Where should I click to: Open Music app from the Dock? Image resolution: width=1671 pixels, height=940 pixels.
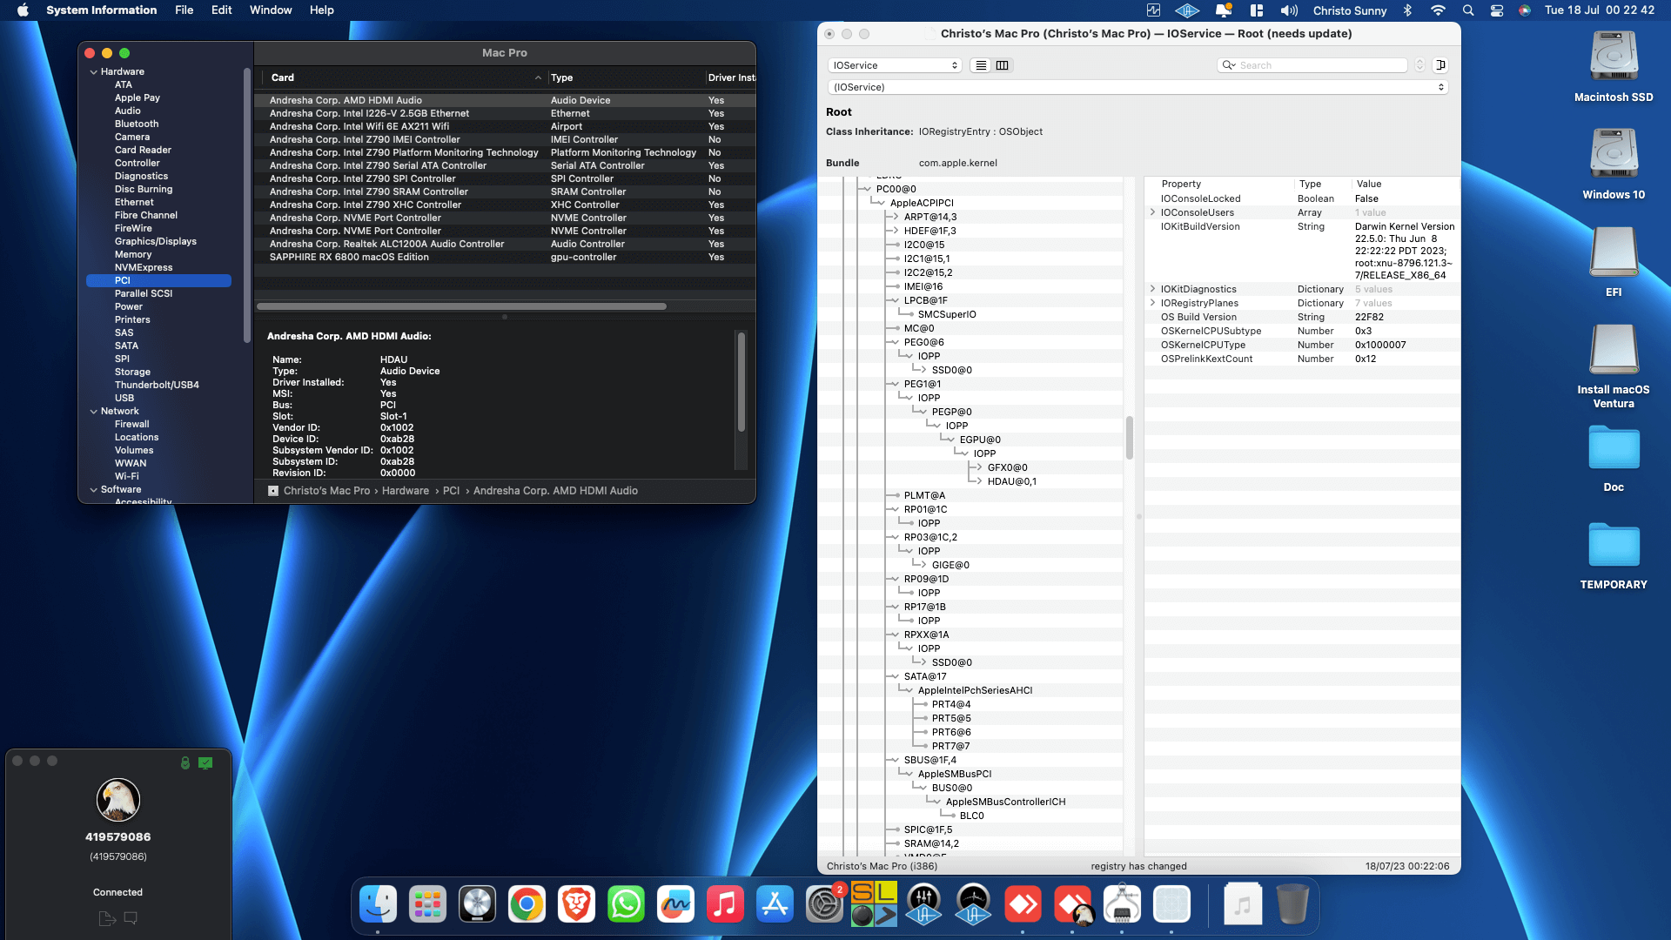(x=726, y=905)
